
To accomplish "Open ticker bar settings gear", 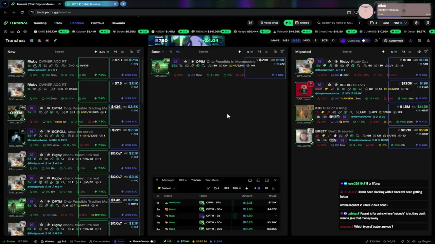I will click(25, 32).
